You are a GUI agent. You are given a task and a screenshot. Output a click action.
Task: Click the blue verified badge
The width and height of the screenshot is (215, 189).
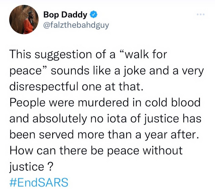tap(94, 14)
